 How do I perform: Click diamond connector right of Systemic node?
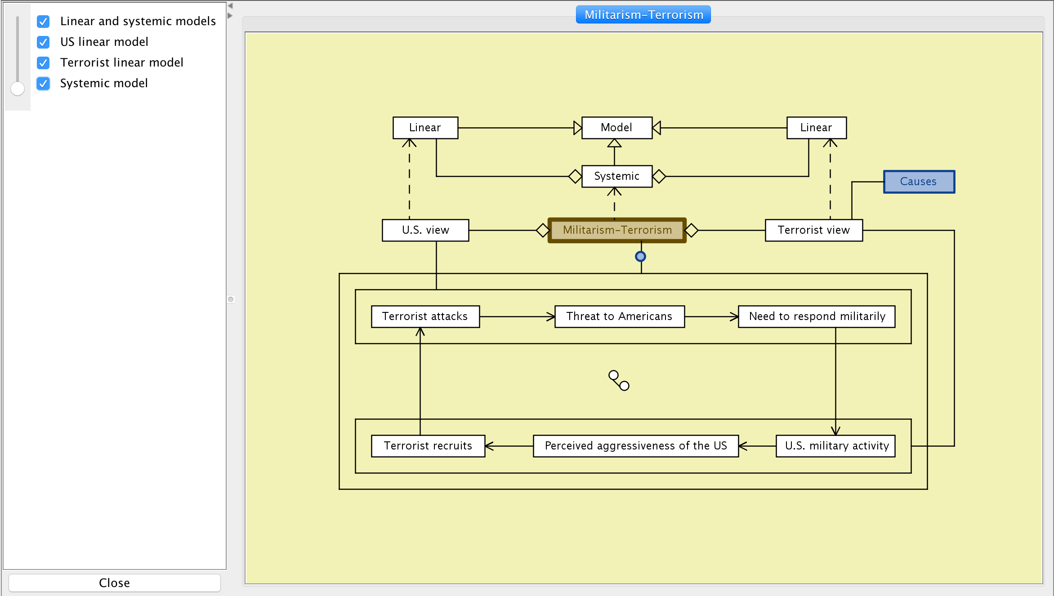click(x=659, y=176)
